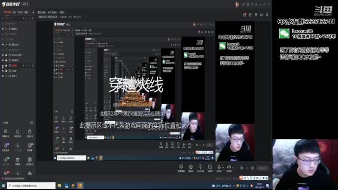Screen dimensions: 338x190
Task: Select the 摄像头 1 source row
Action: (18, 29)
